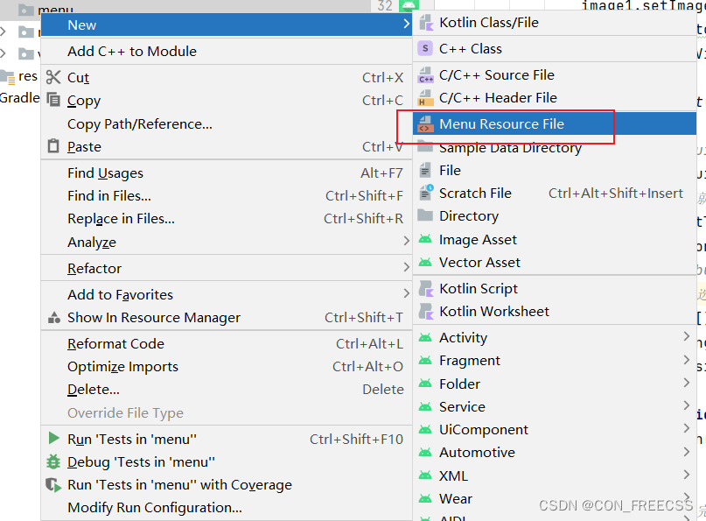The width and height of the screenshot is (706, 521).
Task: Click the Kotlin Class/File icon
Action: (425, 23)
